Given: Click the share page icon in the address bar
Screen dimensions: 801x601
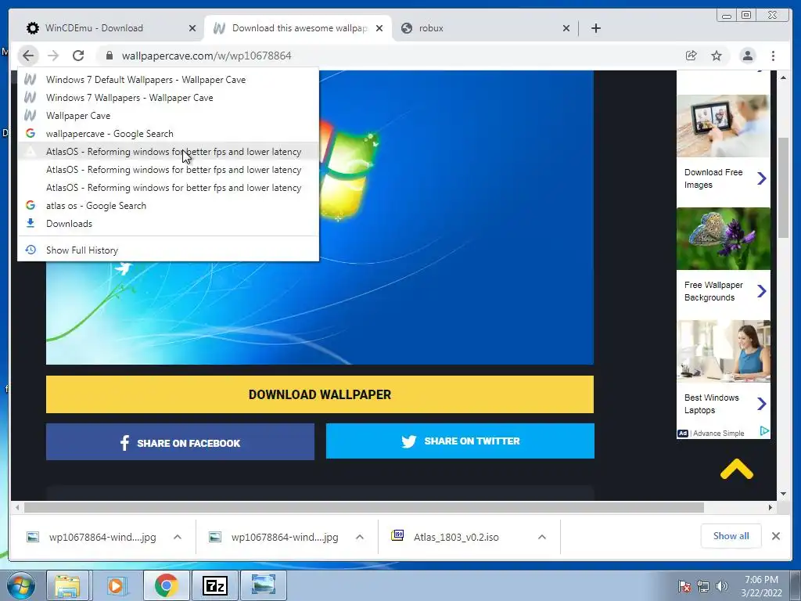Looking at the screenshot, I should pos(691,56).
